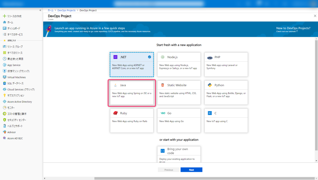Viewport: 318px width, 180px height.
Task: Collapse the left sidebar with chevrons
Action: click(x=40, y=10)
